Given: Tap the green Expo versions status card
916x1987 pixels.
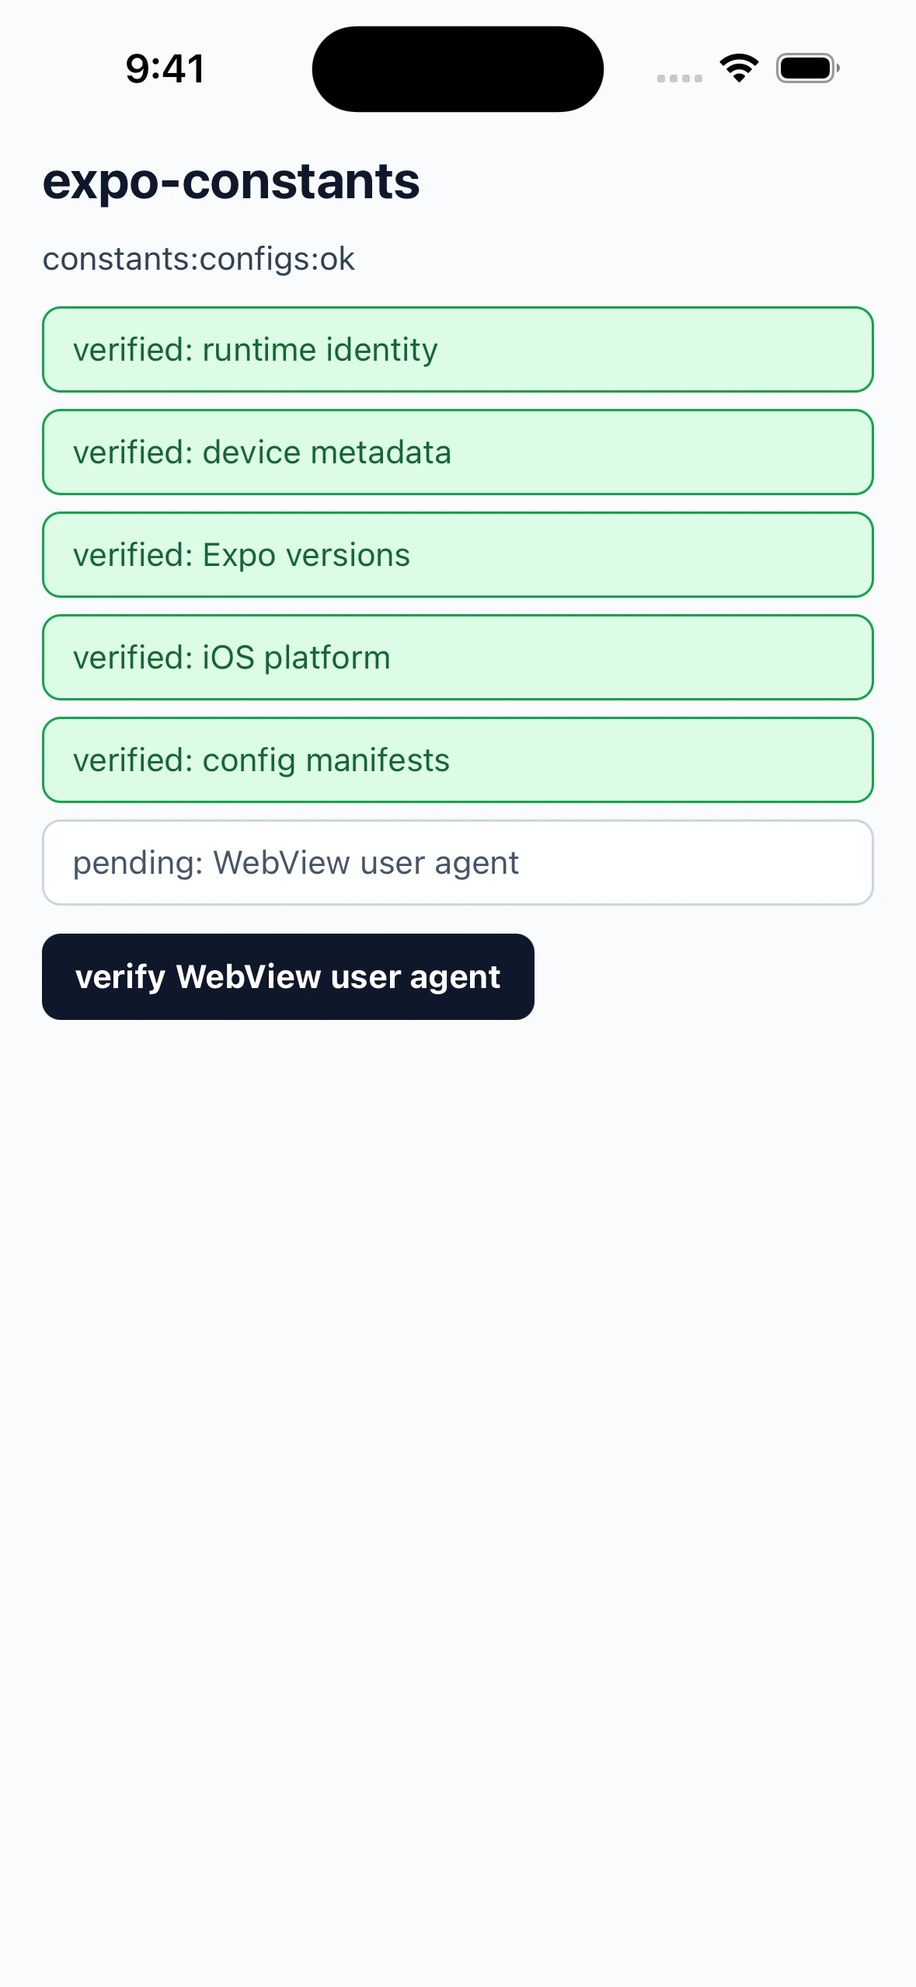Looking at the screenshot, I should 458,555.
